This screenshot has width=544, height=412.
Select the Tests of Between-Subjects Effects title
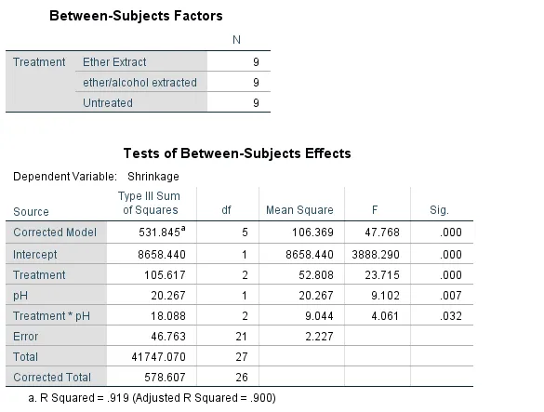(x=237, y=153)
